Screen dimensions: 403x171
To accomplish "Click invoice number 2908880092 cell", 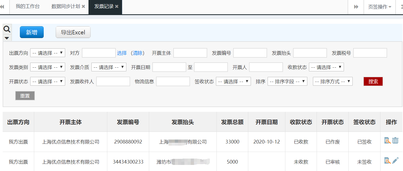I will 128,142.
